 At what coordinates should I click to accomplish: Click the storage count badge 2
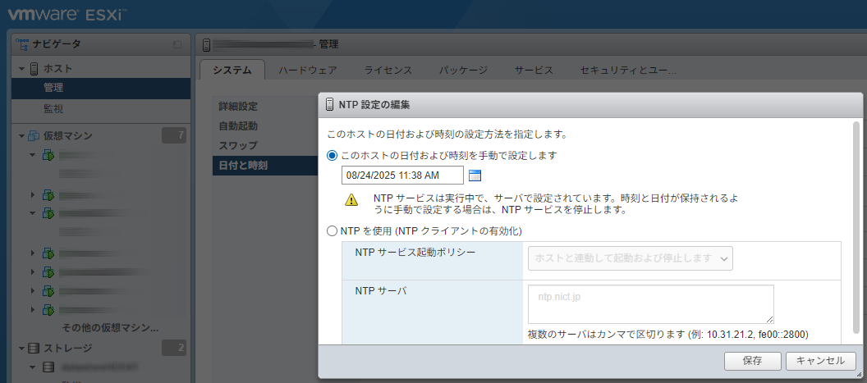(174, 349)
